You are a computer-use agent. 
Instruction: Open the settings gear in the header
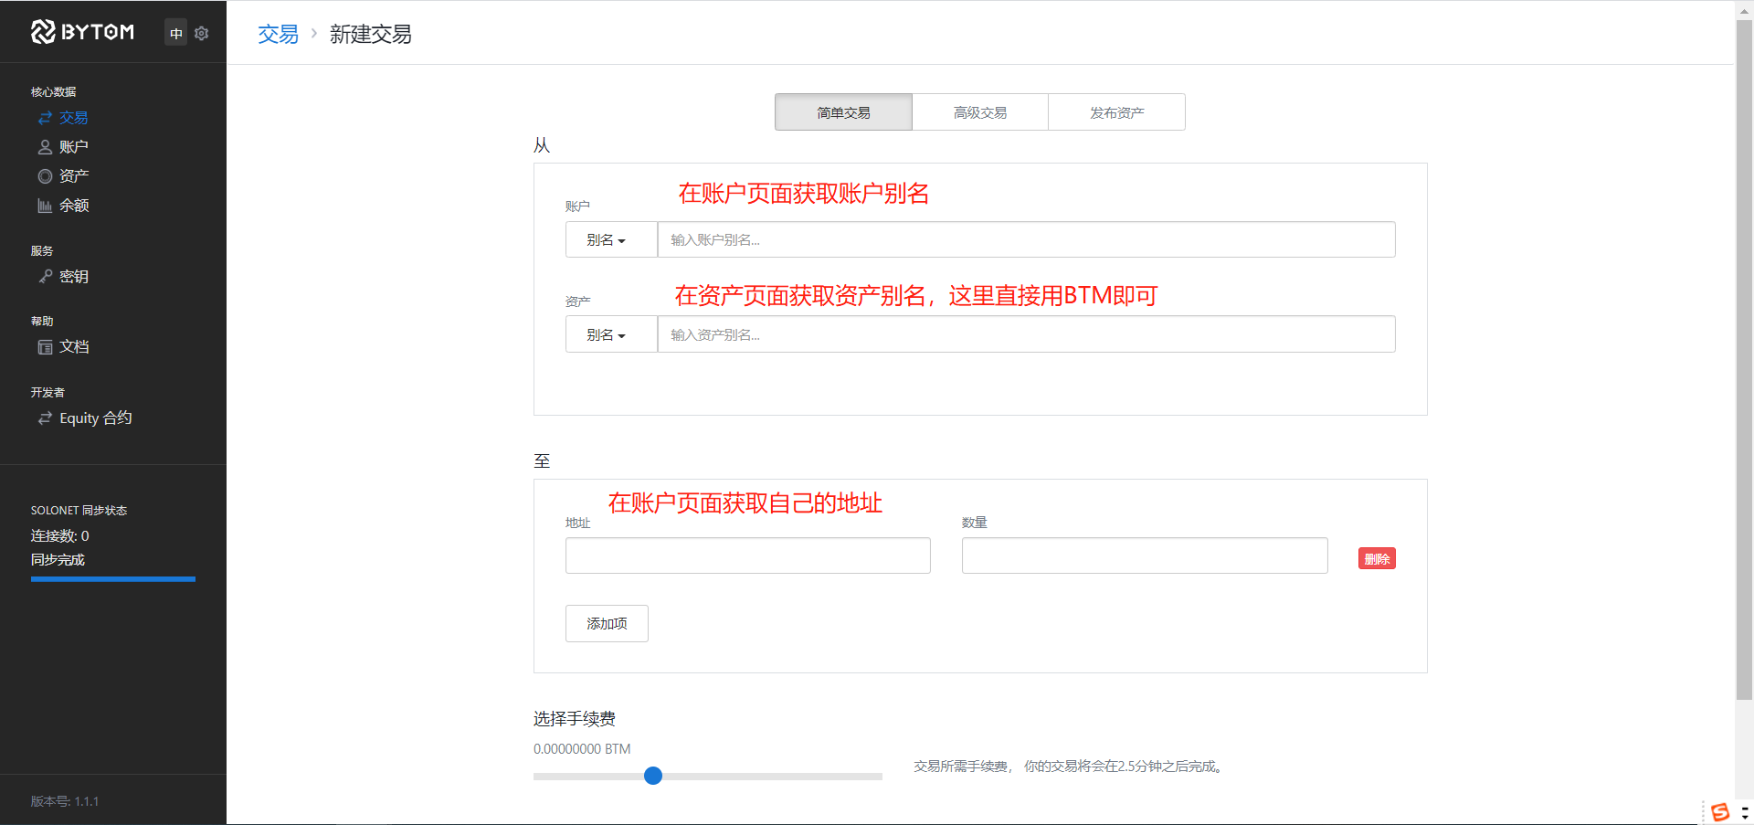click(202, 33)
